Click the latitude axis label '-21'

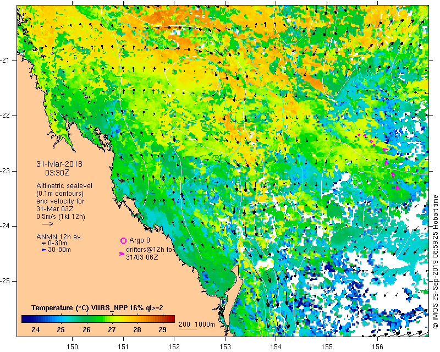pyautogui.click(x=5, y=61)
